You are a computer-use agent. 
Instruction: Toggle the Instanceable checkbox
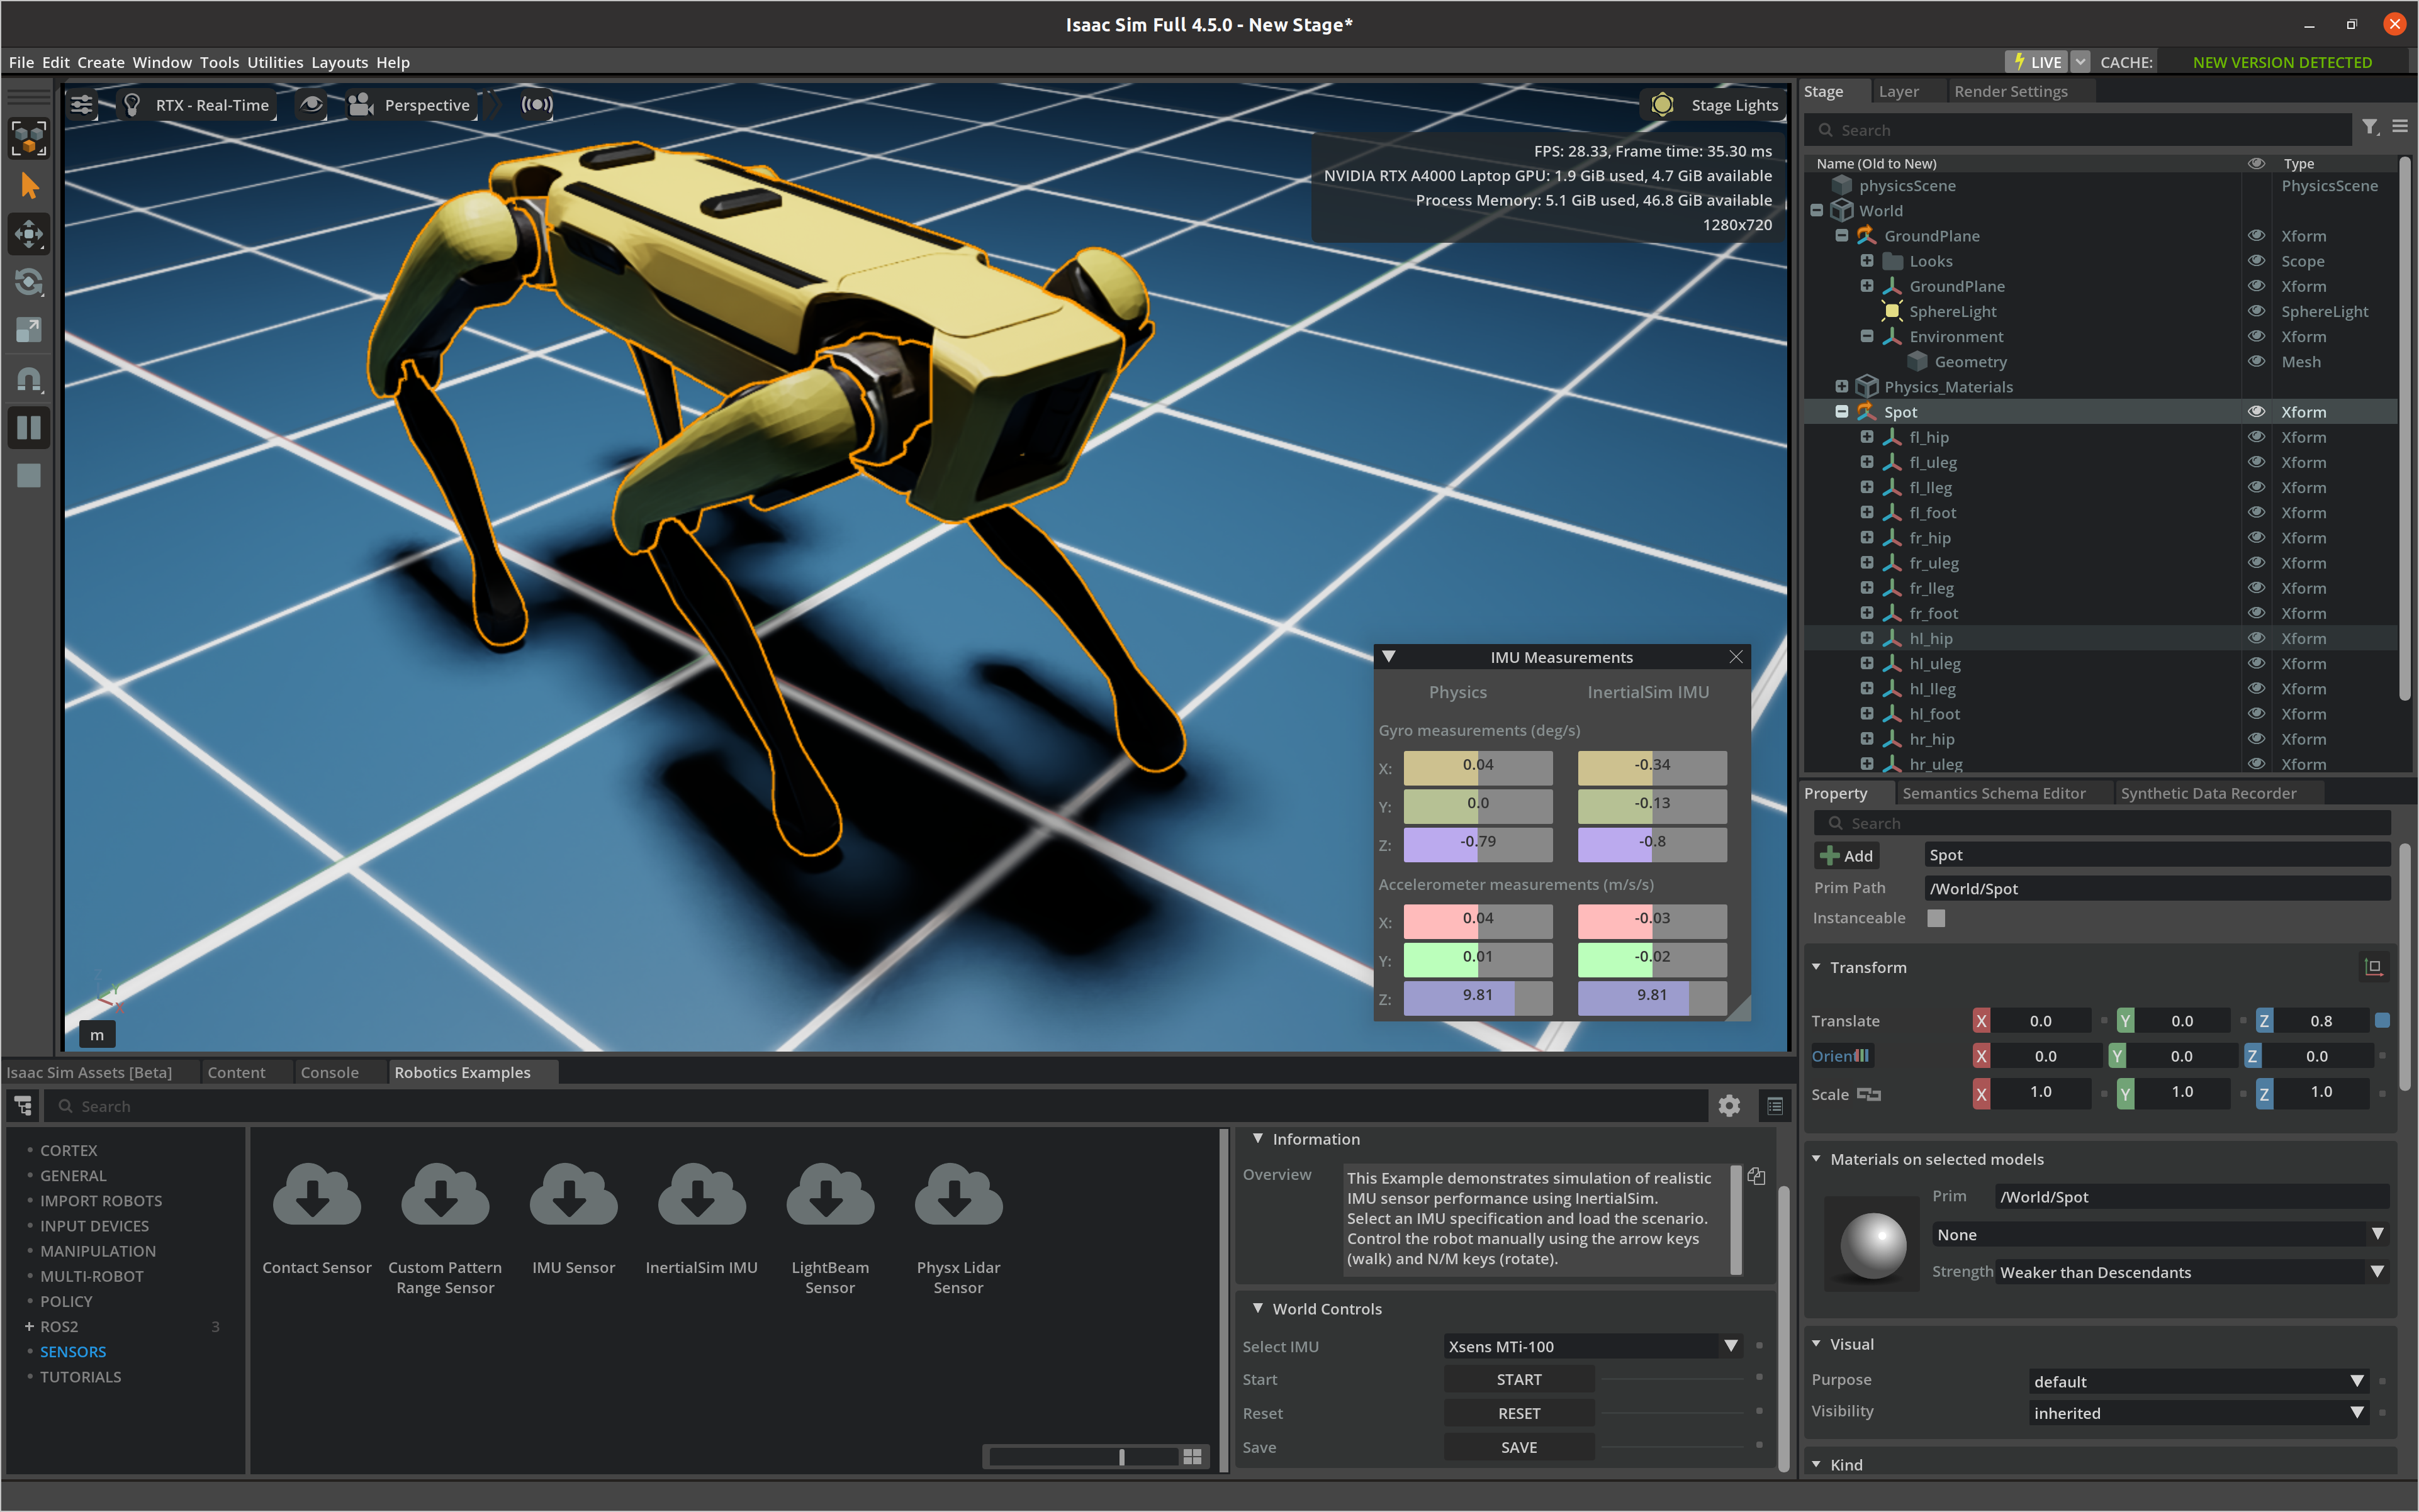point(1936,918)
